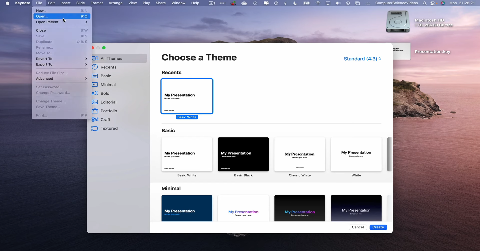Screen dimensions: 480x251
Task: Click the All Themes sidebar icon
Action: pos(95,58)
